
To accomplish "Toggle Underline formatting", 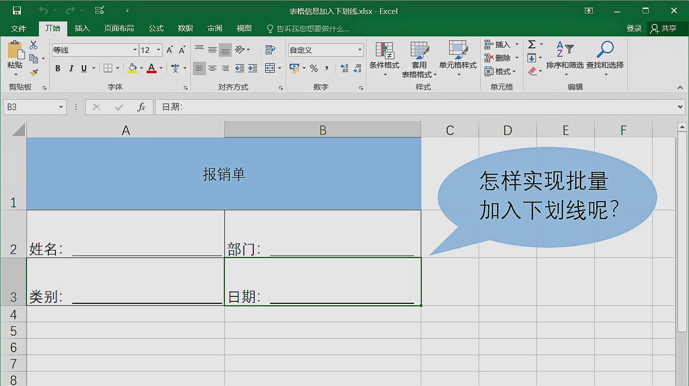I will point(84,68).
